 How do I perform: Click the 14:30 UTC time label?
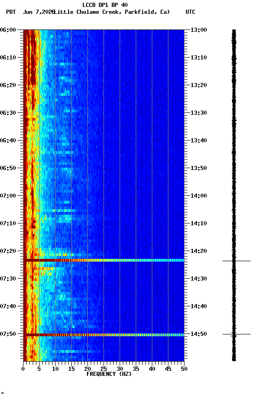point(198,279)
